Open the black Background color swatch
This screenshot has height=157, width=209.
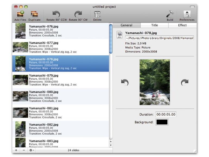pyautogui.click(x=162, y=122)
